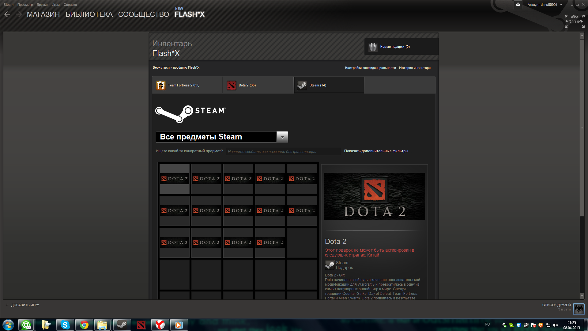
Task: Switch to Big Picture mode
Action: (x=575, y=21)
